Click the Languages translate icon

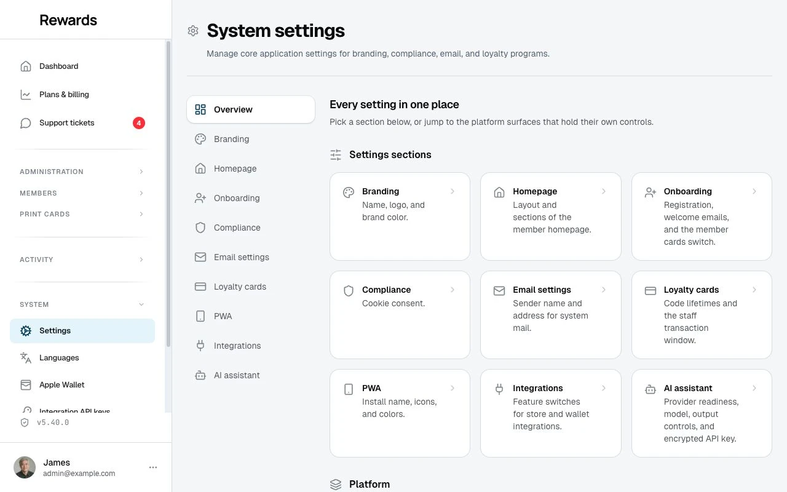26,358
